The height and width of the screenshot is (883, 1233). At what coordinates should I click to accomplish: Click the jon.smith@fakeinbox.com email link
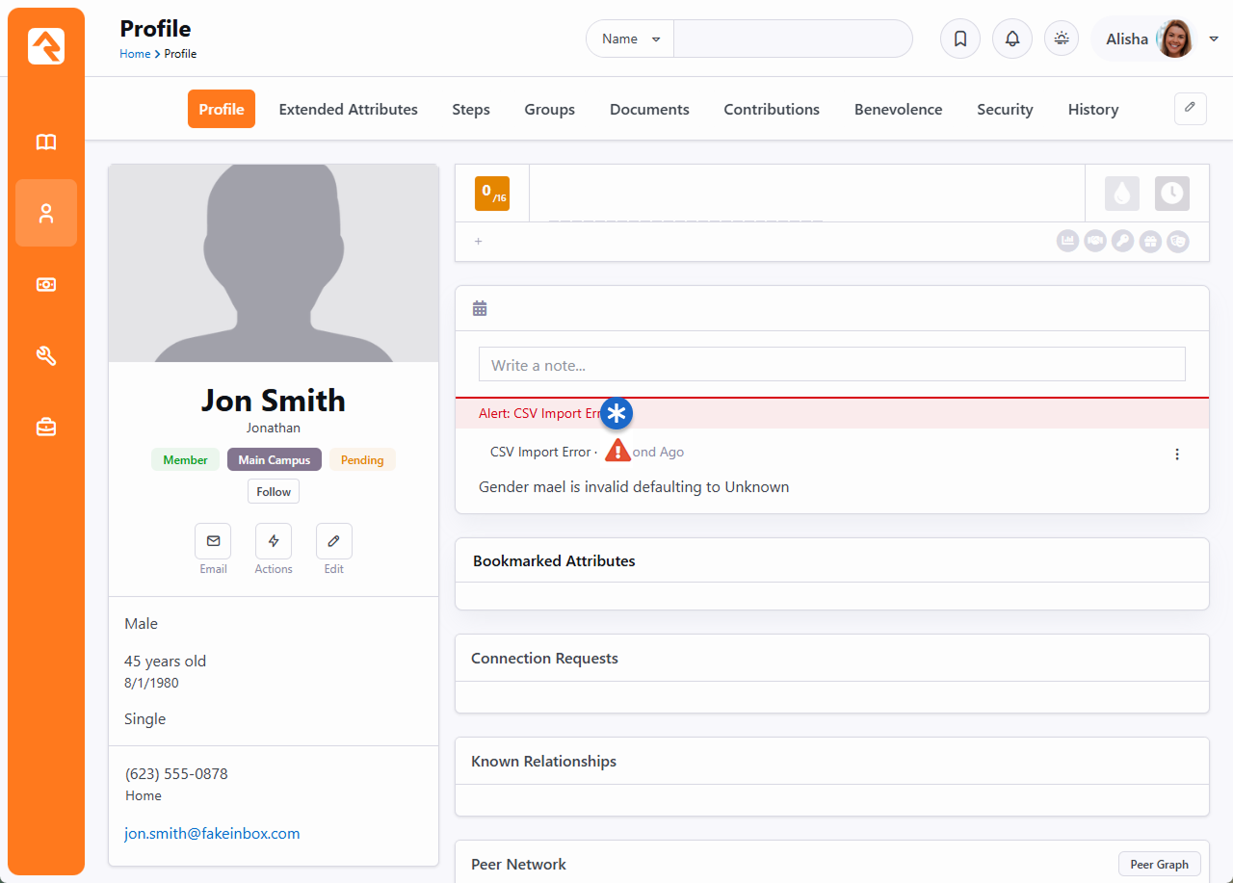tap(212, 834)
